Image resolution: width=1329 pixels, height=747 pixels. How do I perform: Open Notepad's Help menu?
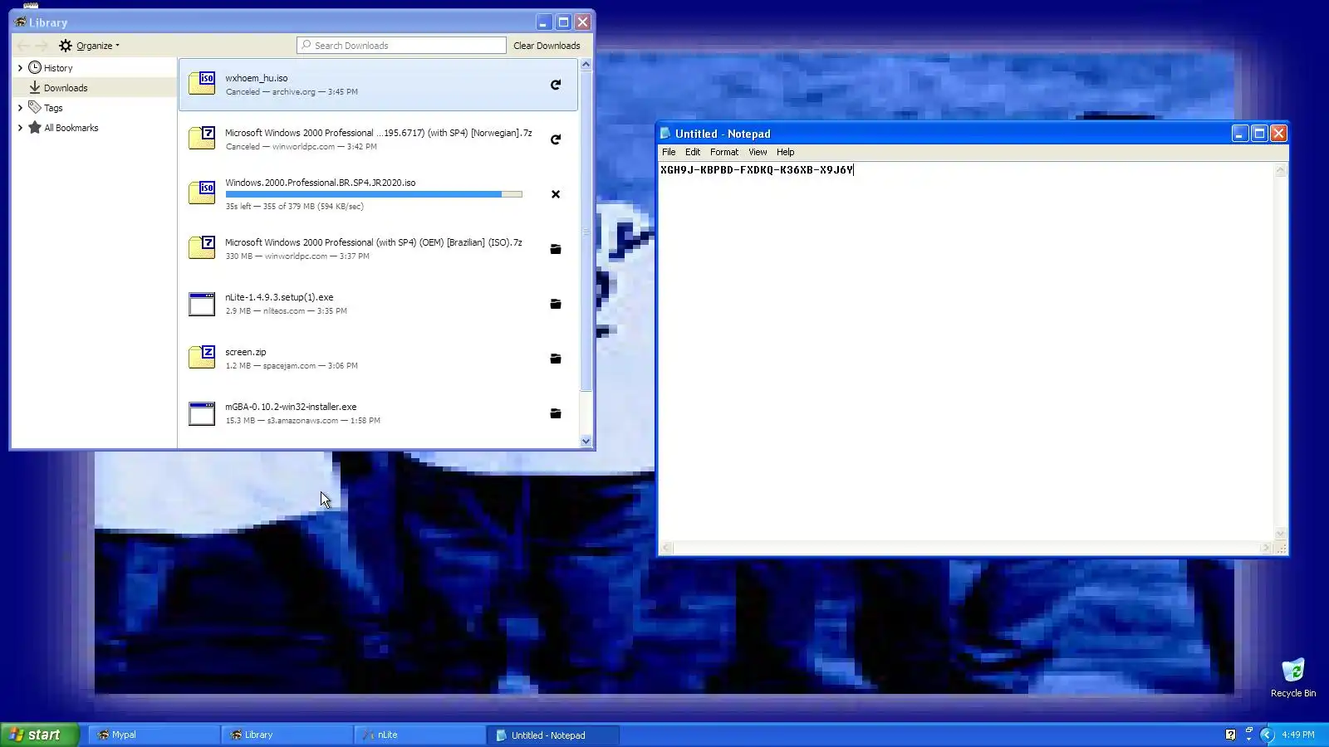coord(786,152)
